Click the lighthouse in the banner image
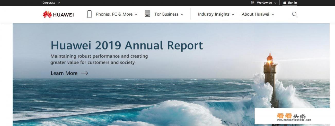 [270, 77]
